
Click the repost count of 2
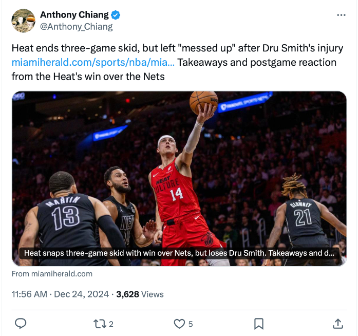coord(111,324)
